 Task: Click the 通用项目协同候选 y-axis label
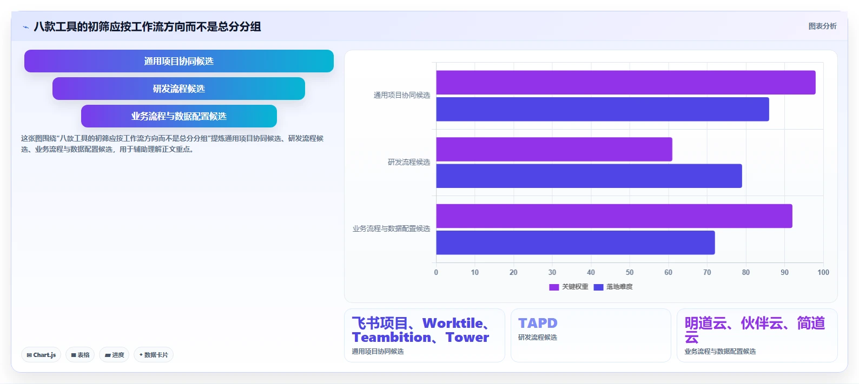click(402, 95)
